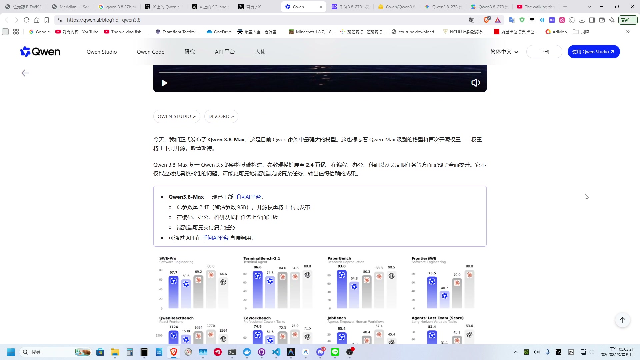Open the Brave Wallet icon
Viewport: 640px width, 360px height.
pos(602,20)
